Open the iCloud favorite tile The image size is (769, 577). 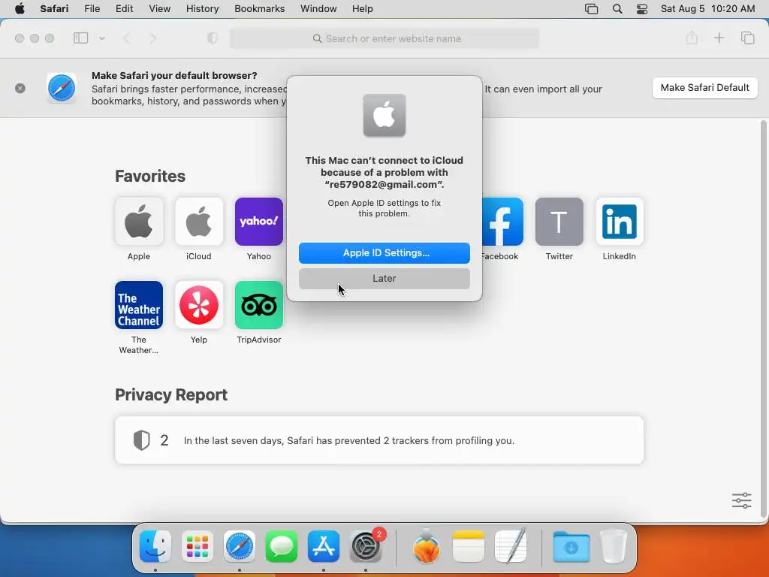pyautogui.click(x=198, y=222)
